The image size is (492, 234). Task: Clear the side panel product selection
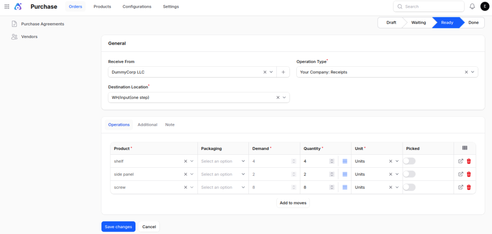pos(185,174)
